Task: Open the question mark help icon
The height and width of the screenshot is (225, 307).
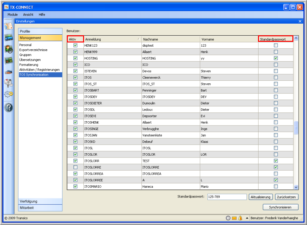Action: tap(9, 108)
